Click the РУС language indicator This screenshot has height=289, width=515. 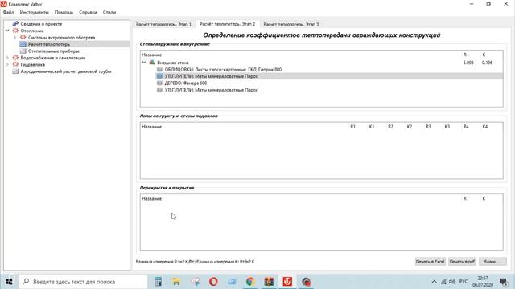[463, 282]
